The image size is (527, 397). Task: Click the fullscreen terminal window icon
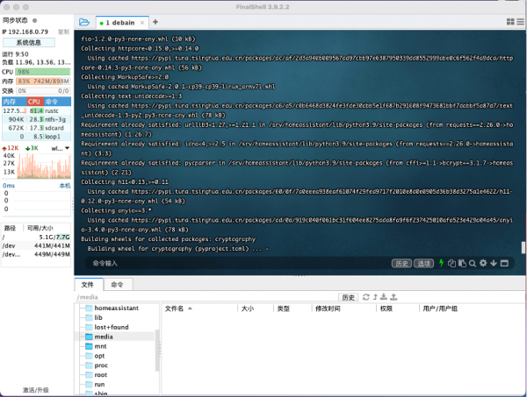[503, 263]
